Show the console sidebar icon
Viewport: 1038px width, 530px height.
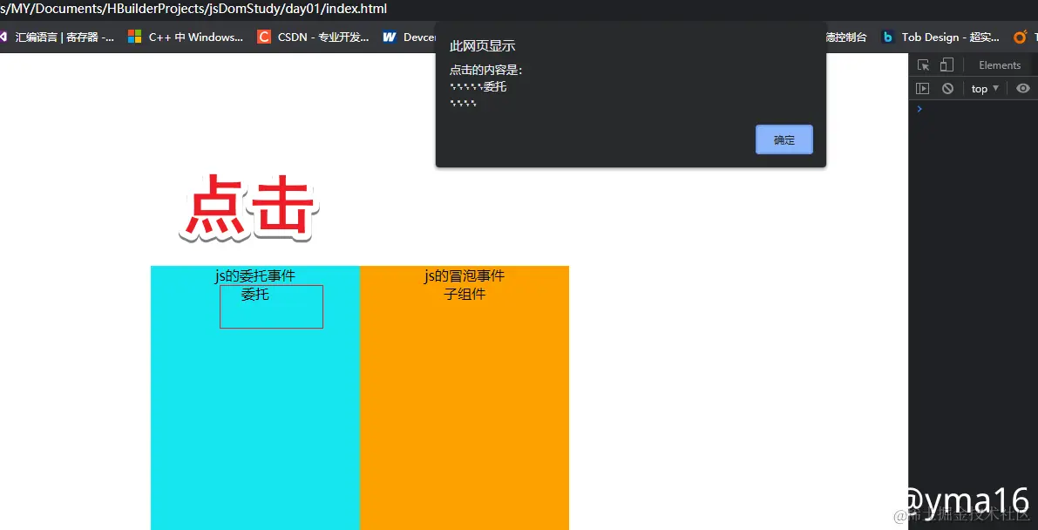tap(922, 88)
